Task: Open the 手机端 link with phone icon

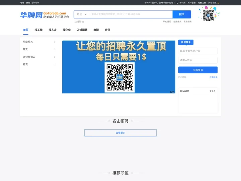Action: click(181, 3)
